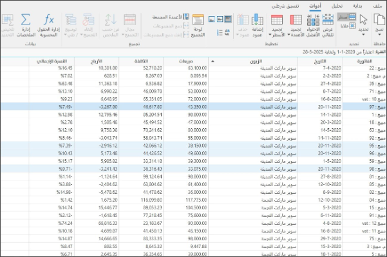Click Merge Groups (دمج المجموعات) option
Image resolution: width=387 pixels, height=257 pixels.
171,26
